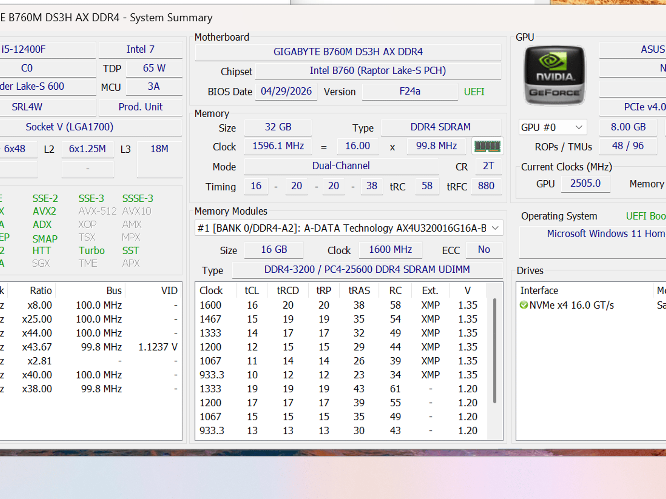Click memory size 32 GB value

tap(278, 127)
